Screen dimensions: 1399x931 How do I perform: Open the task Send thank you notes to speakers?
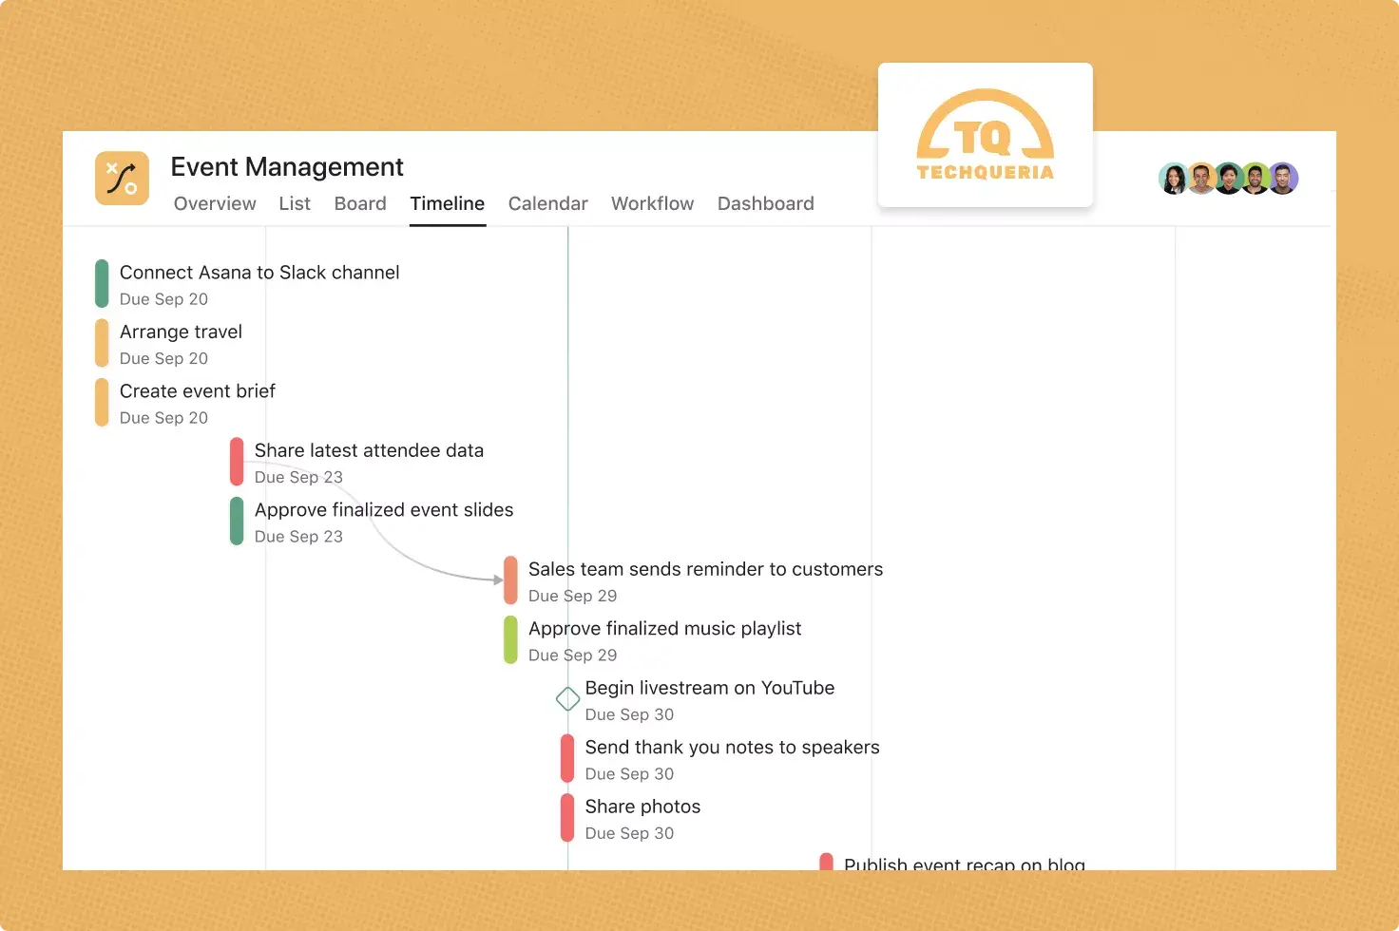click(x=732, y=748)
